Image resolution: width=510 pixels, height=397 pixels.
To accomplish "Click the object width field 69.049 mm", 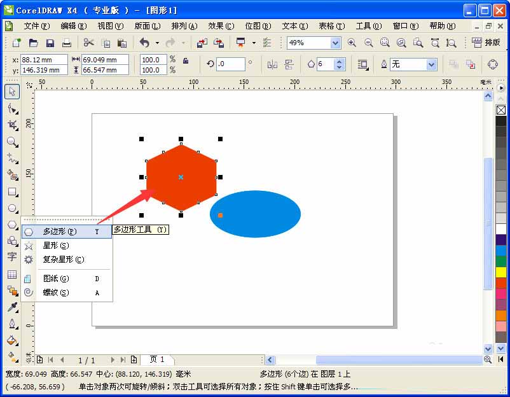I will (x=105, y=60).
